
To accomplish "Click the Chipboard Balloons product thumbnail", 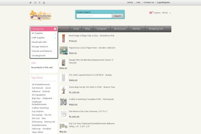I will tap(63, 126).
